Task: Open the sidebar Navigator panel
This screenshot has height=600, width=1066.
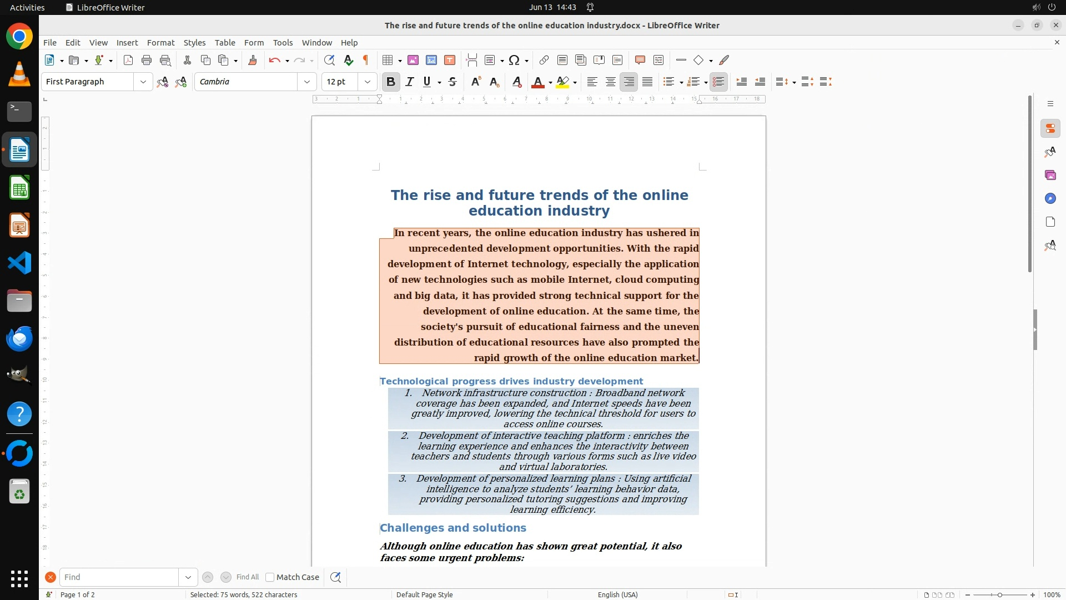Action: point(1050,198)
